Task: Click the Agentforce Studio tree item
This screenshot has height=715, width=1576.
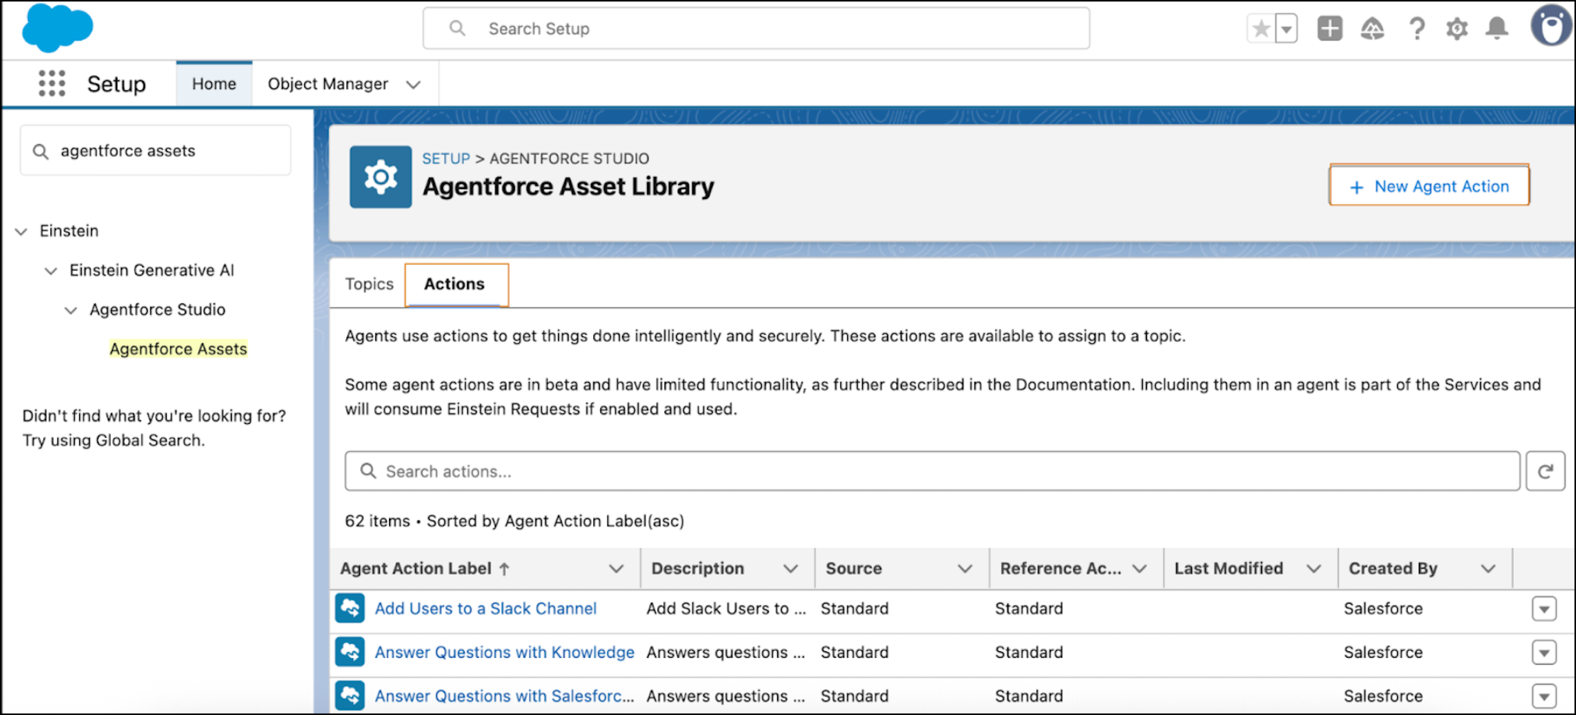Action: click(x=157, y=310)
